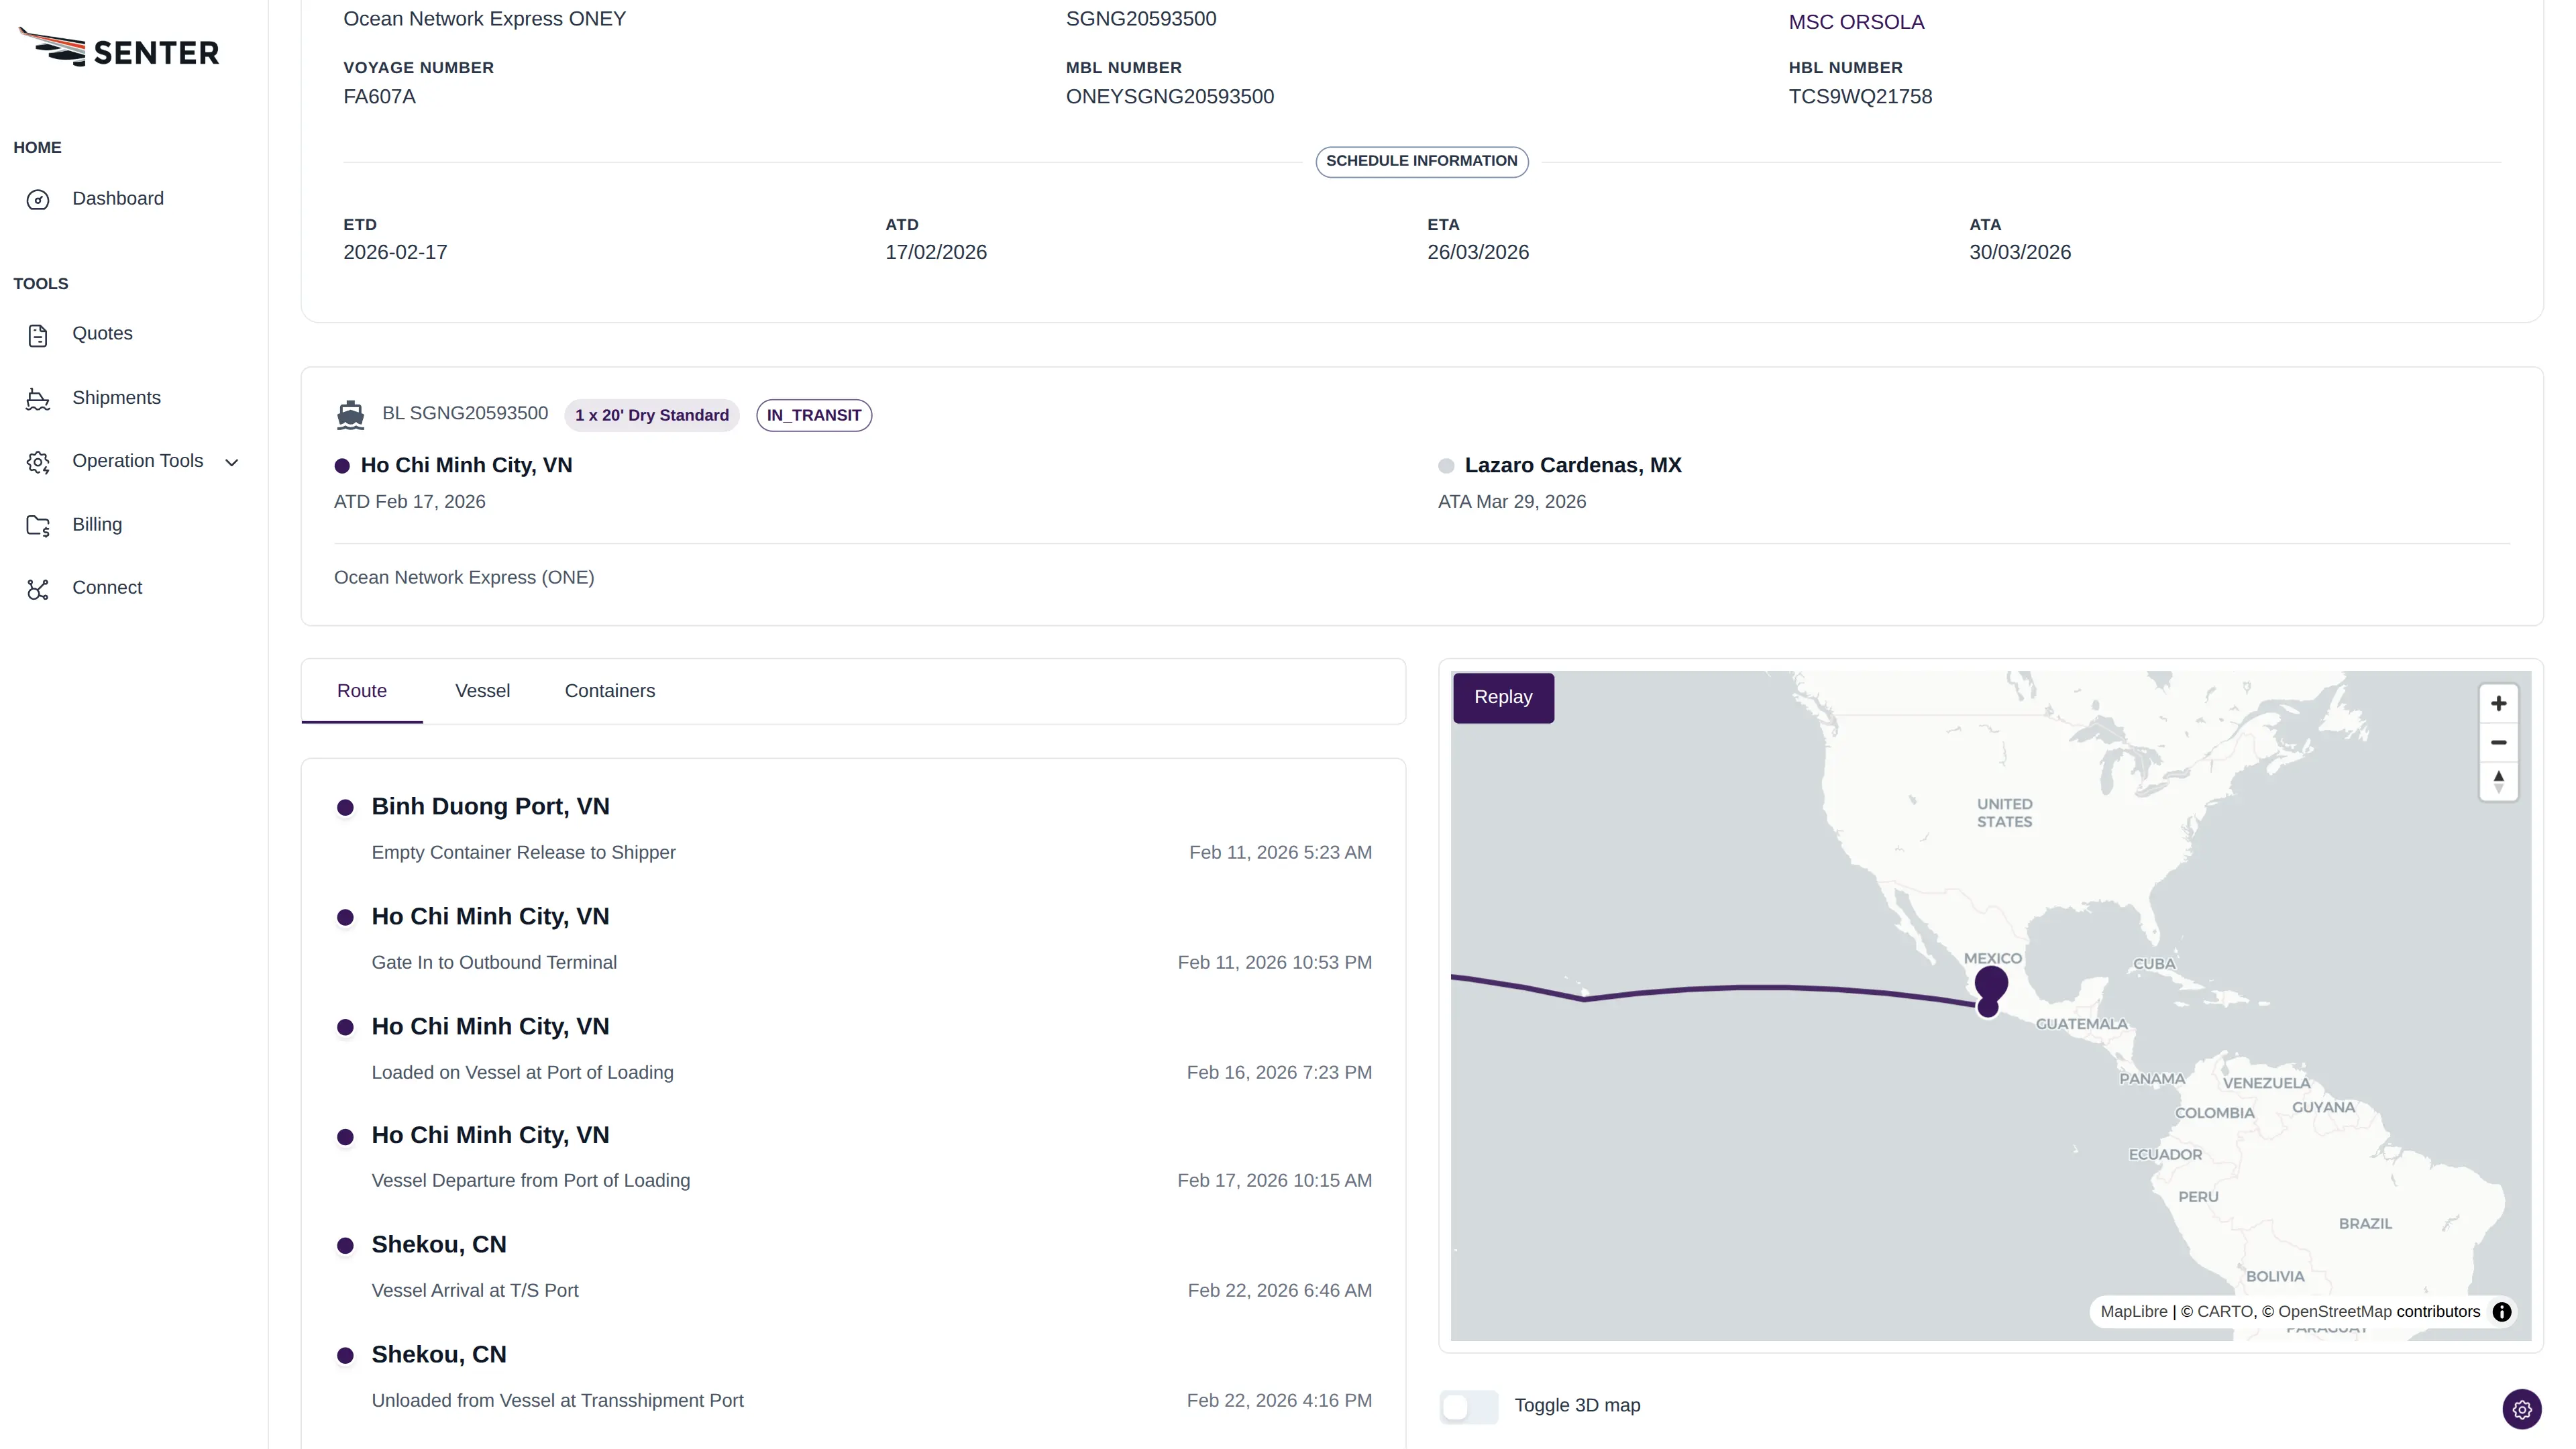Open Shipments from the sidebar
The image size is (2576, 1449).
coord(116,398)
